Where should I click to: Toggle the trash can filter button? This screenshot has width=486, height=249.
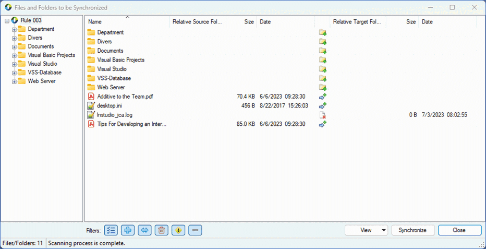161,230
